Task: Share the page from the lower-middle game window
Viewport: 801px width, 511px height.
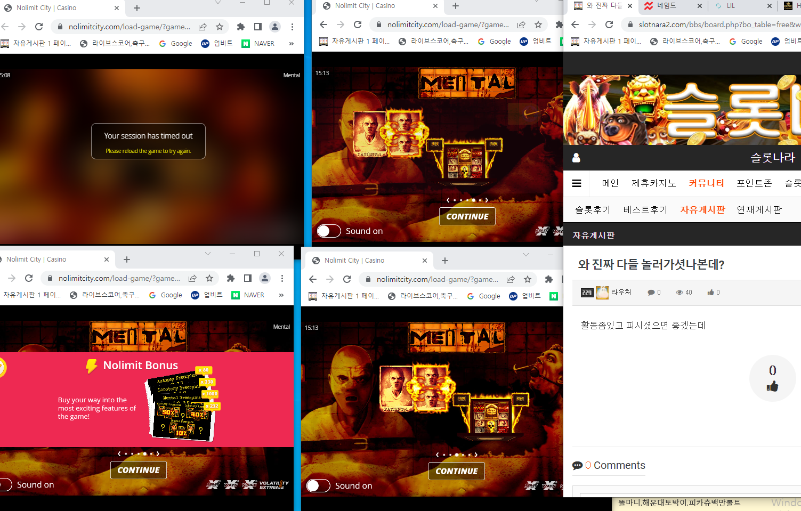Action: (511, 279)
